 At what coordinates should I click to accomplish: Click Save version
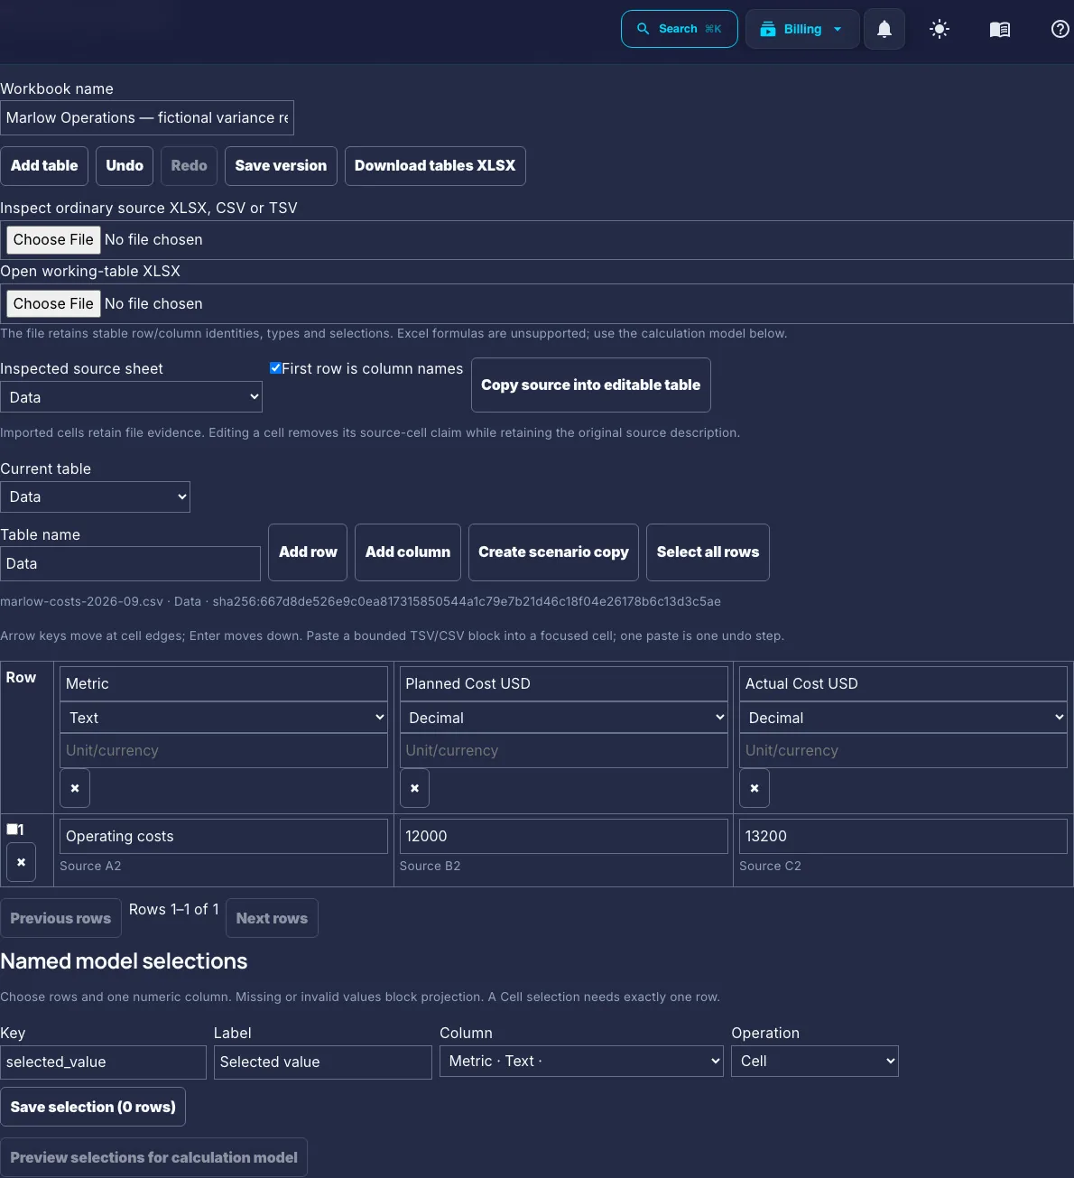point(281,166)
